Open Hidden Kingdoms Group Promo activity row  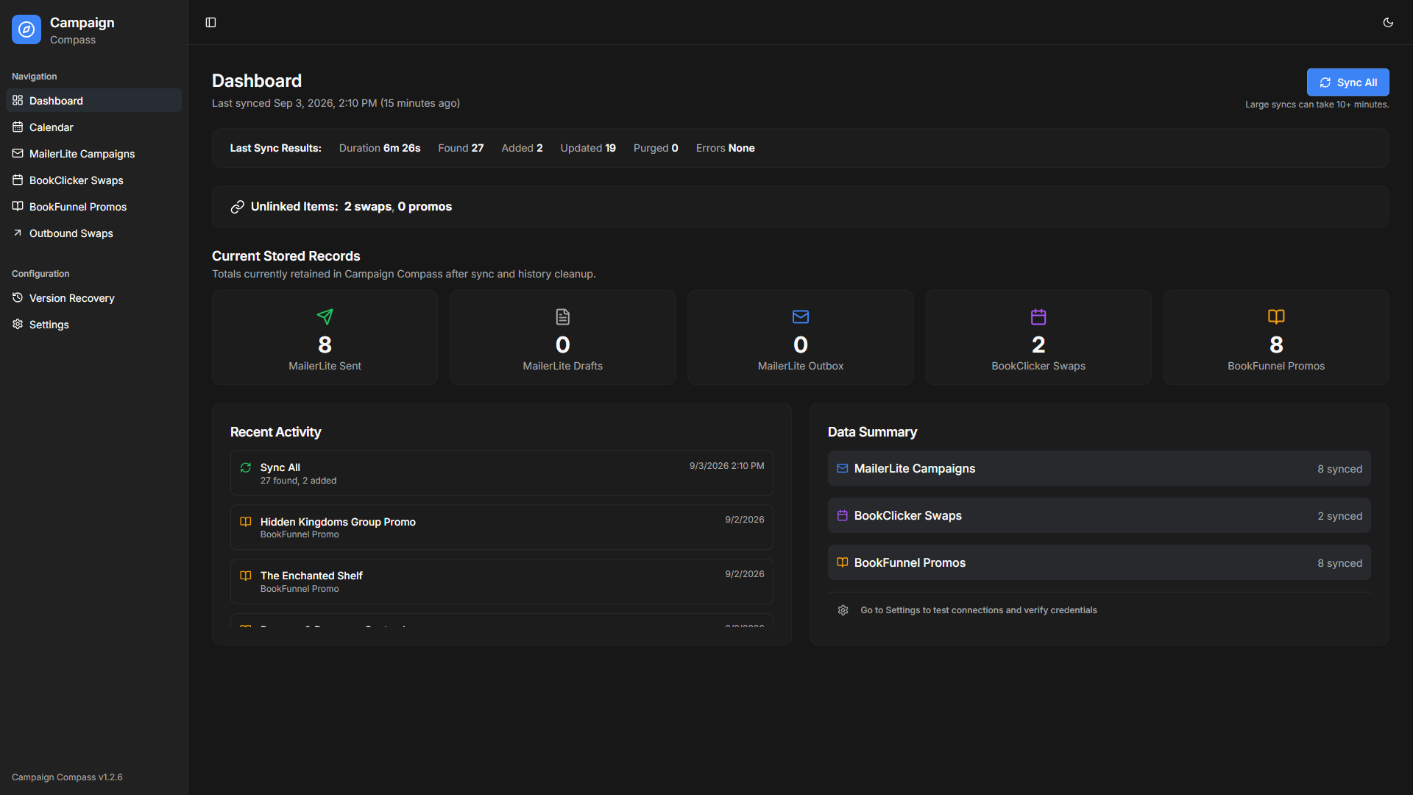(x=502, y=527)
